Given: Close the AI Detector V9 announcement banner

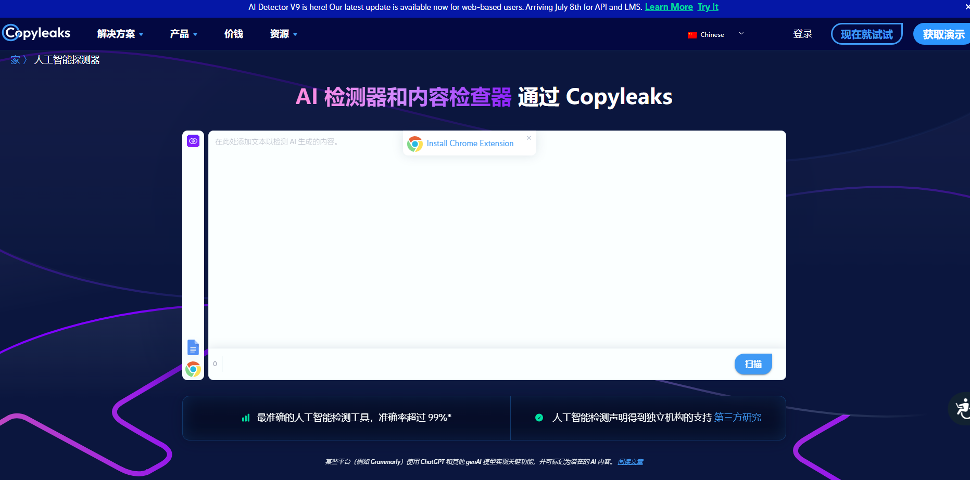Looking at the screenshot, I should tap(967, 7).
